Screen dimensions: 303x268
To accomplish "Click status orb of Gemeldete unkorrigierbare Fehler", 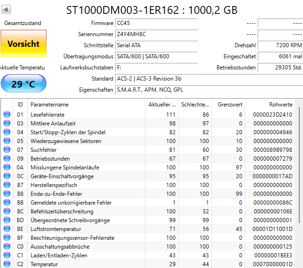I will coord(7,202).
